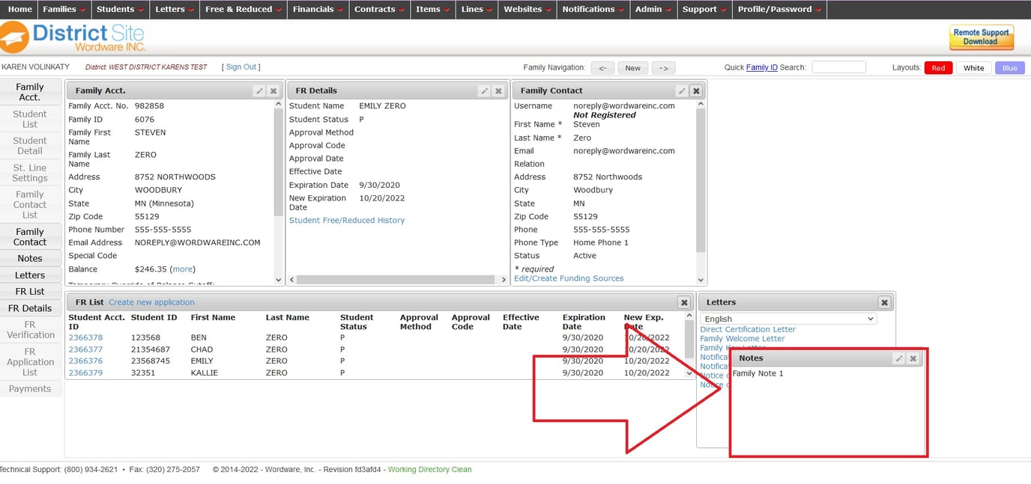This screenshot has width=1031, height=484.
Task: Expand the Families menu
Action: (64, 9)
